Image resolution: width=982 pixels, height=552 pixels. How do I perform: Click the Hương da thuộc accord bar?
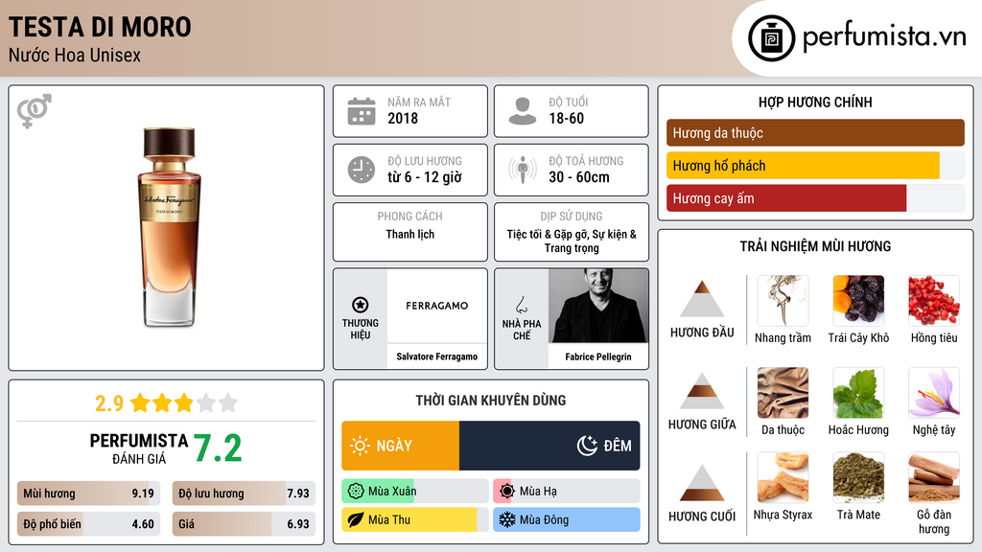point(815,132)
